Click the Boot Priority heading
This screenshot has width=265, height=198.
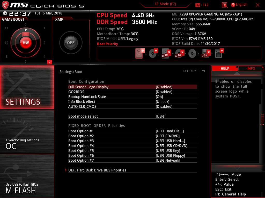[x=107, y=44]
